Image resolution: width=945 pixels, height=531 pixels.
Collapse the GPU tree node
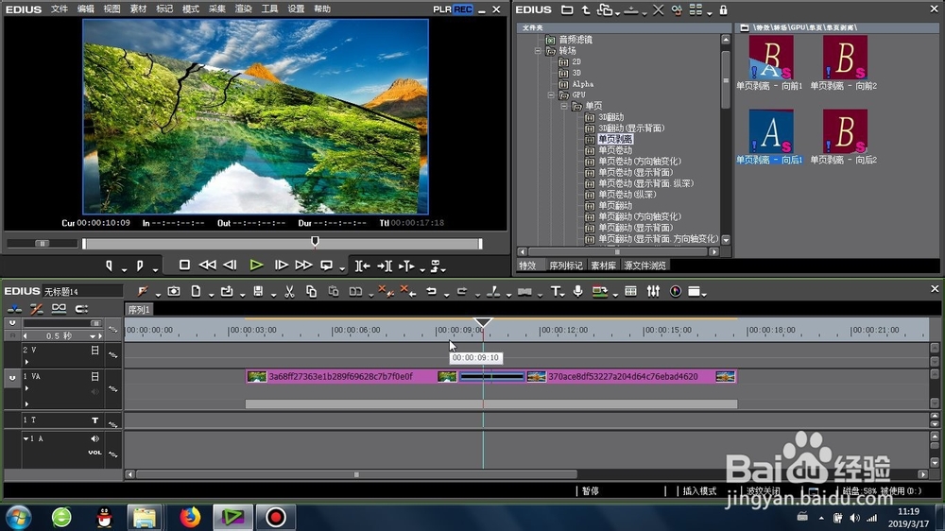pos(551,94)
